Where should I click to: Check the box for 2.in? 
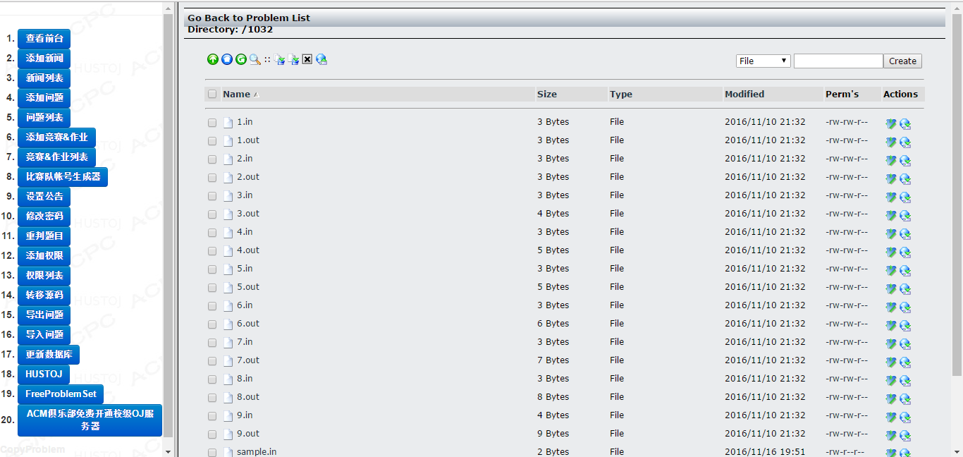coord(212,159)
